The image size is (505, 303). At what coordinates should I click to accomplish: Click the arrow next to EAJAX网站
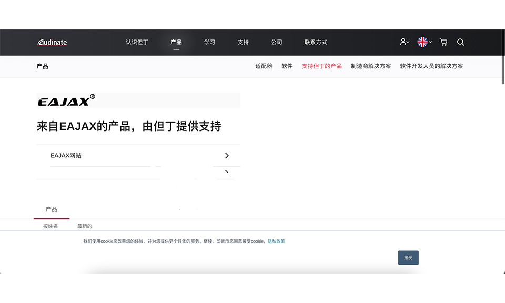pyautogui.click(x=227, y=155)
